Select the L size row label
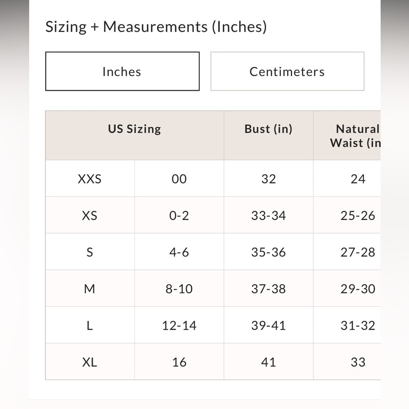The image size is (409, 409). [90, 325]
